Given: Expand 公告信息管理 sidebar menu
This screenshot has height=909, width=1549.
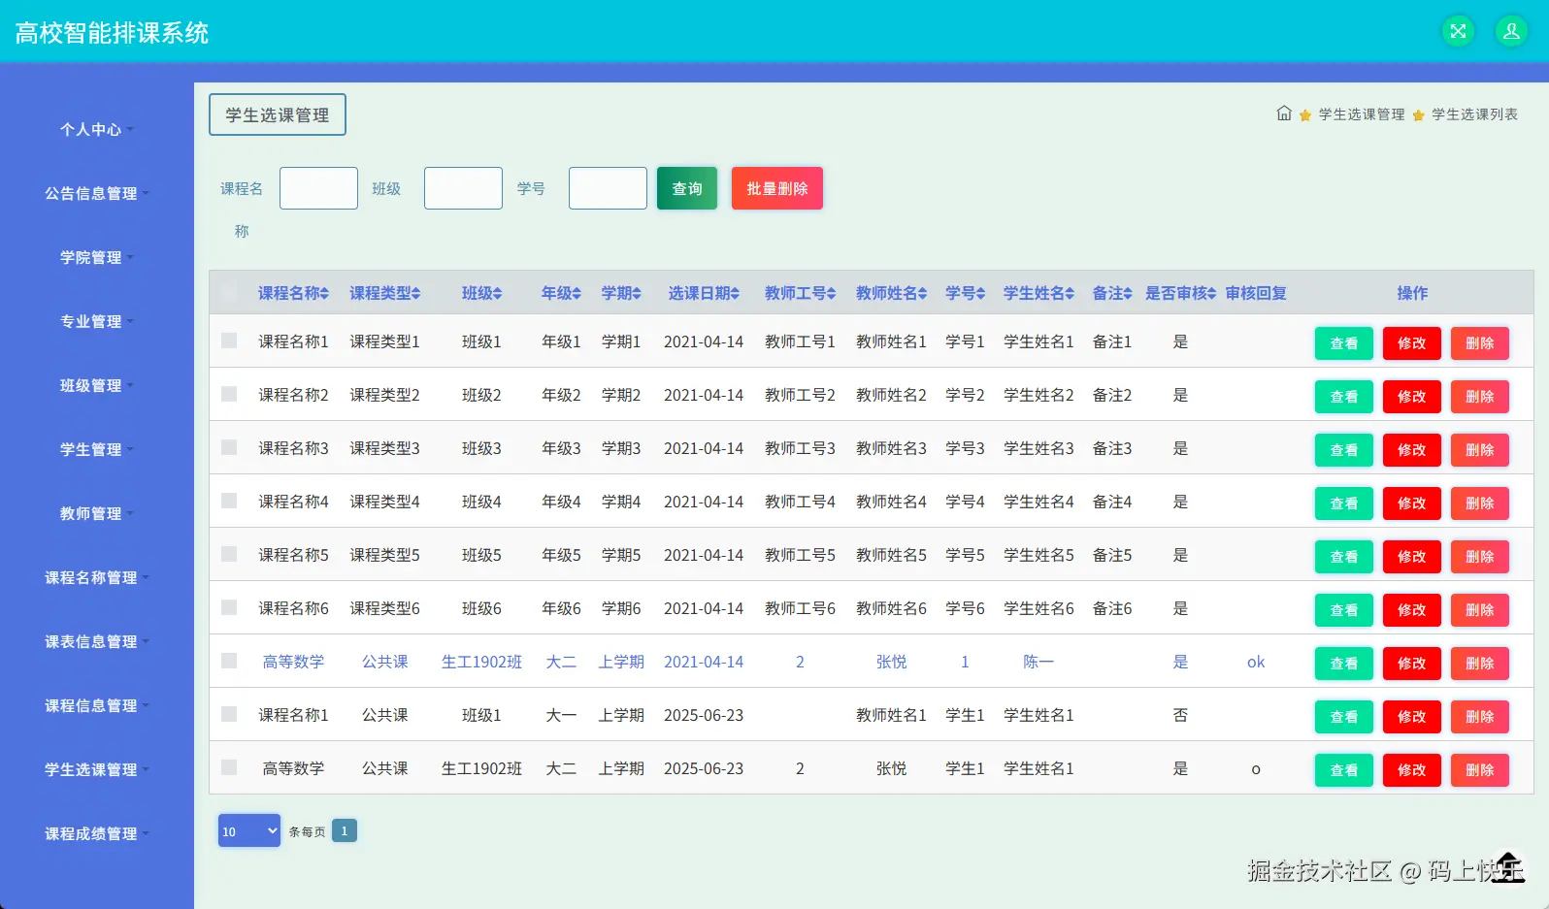Looking at the screenshot, I should point(96,193).
